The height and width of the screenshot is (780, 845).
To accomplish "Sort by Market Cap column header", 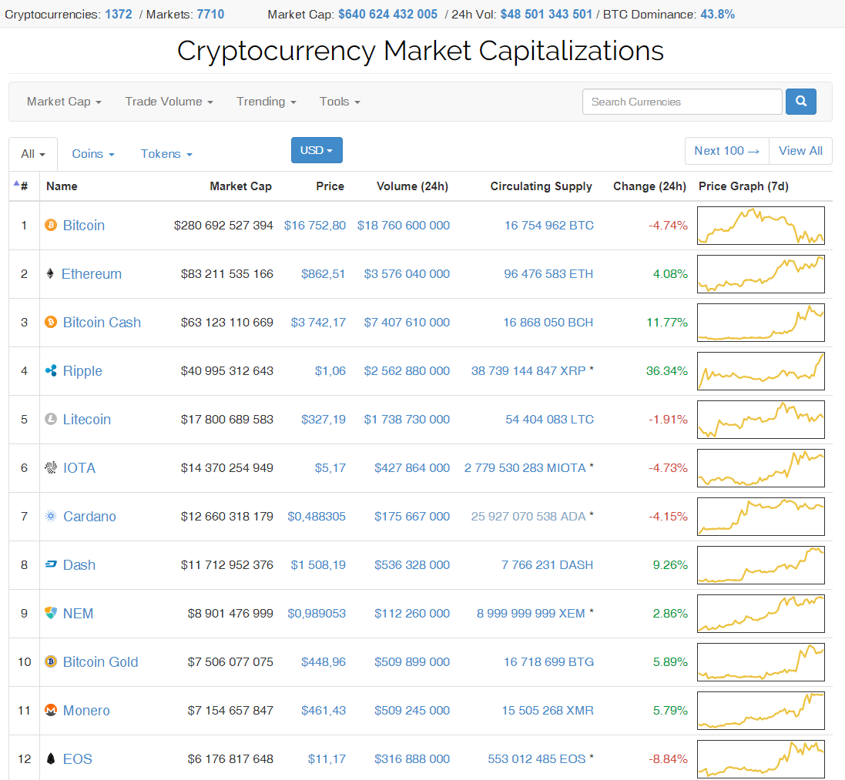I will click(241, 186).
